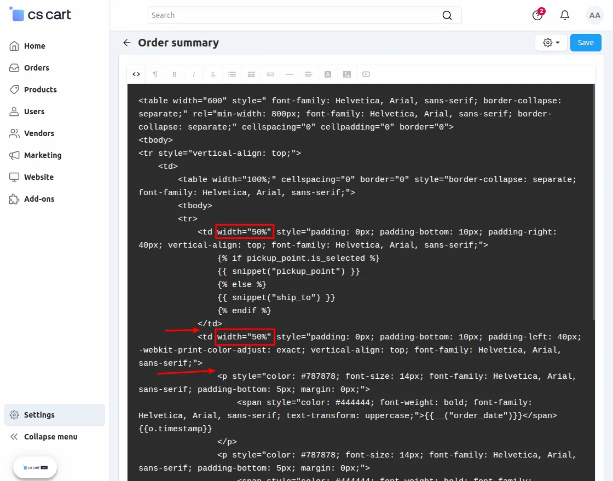The width and height of the screenshot is (613, 481).
Task: Insert a table from editor toolbar
Action: 251,74
